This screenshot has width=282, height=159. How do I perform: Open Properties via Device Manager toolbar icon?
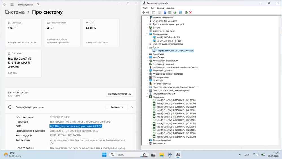click(x=159, y=12)
